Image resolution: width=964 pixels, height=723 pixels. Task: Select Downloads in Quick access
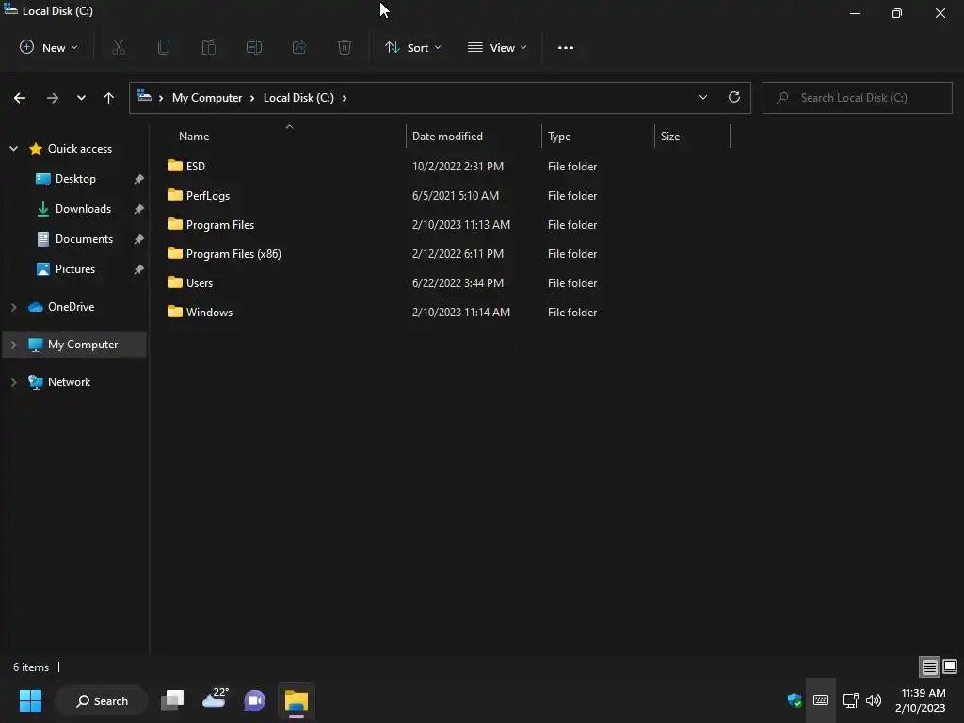83,208
